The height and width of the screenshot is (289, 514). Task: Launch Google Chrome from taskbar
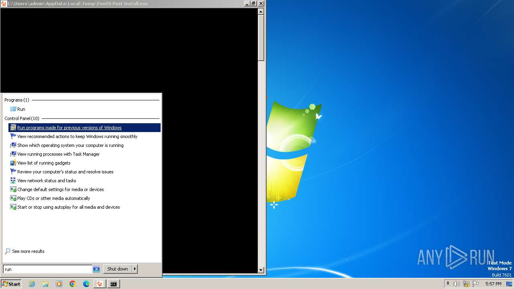pos(73,284)
